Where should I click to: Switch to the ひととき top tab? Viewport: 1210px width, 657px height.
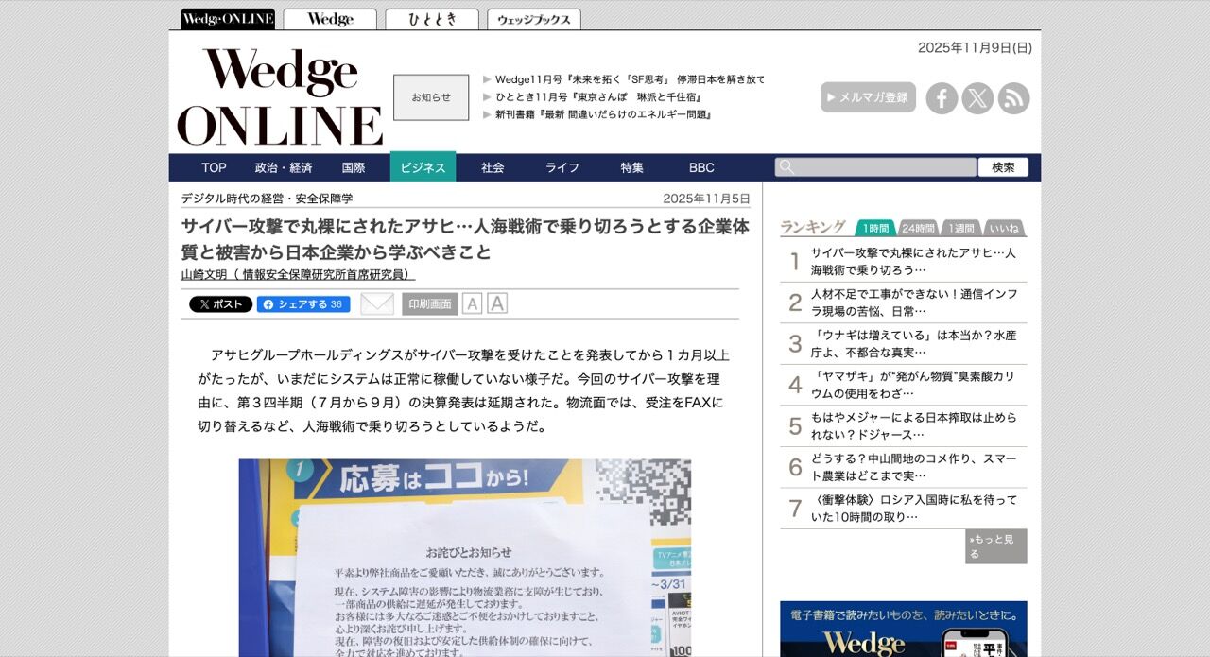click(432, 19)
